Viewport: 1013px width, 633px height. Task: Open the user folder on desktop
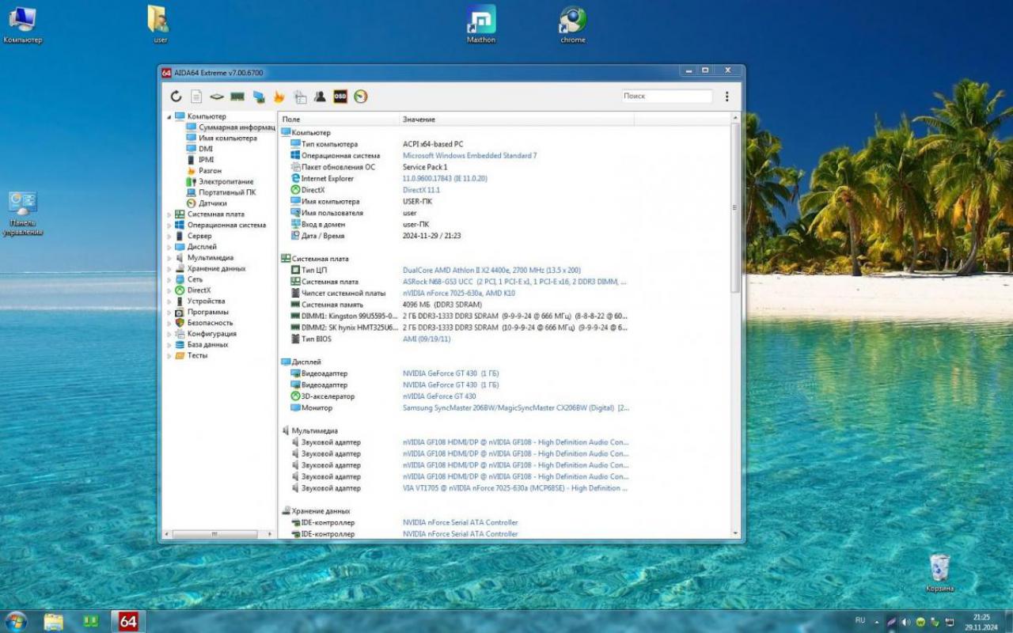159,25
